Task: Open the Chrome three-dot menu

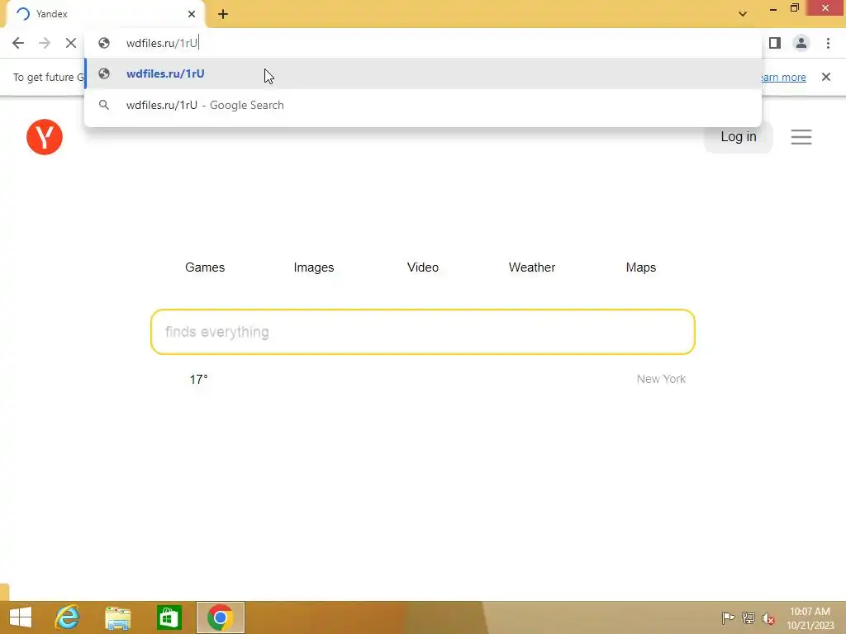Action: click(828, 43)
